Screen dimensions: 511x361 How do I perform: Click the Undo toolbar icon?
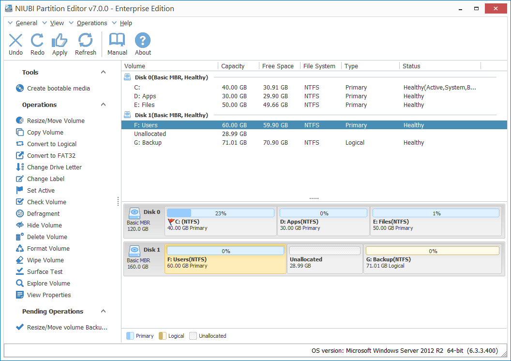15,40
